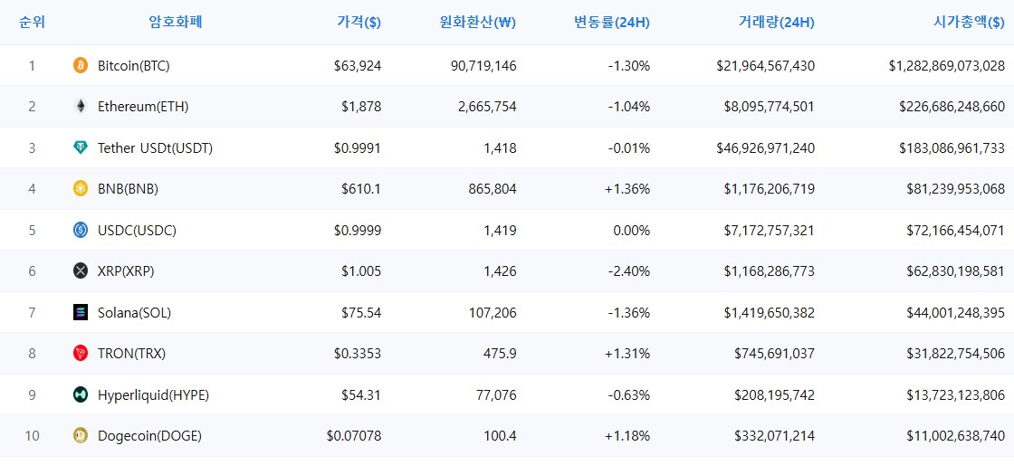Click the Dogecoin coin icon
1014x465 pixels.
click(81, 436)
